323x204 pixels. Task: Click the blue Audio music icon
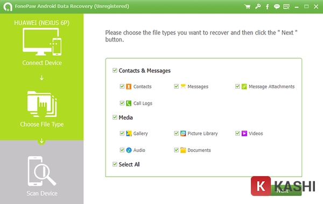pyautogui.click(x=129, y=150)
